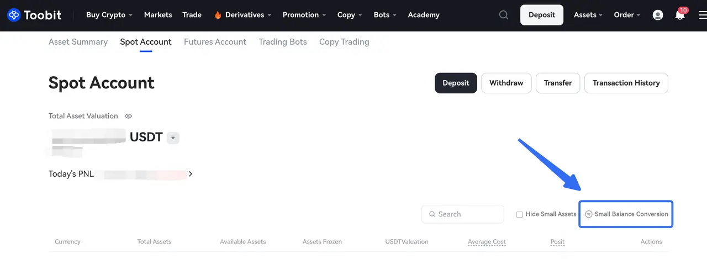The width and height of the screenshot is (707, 259).
Task: Open the notifications bell icon
Action: (680, 15)
